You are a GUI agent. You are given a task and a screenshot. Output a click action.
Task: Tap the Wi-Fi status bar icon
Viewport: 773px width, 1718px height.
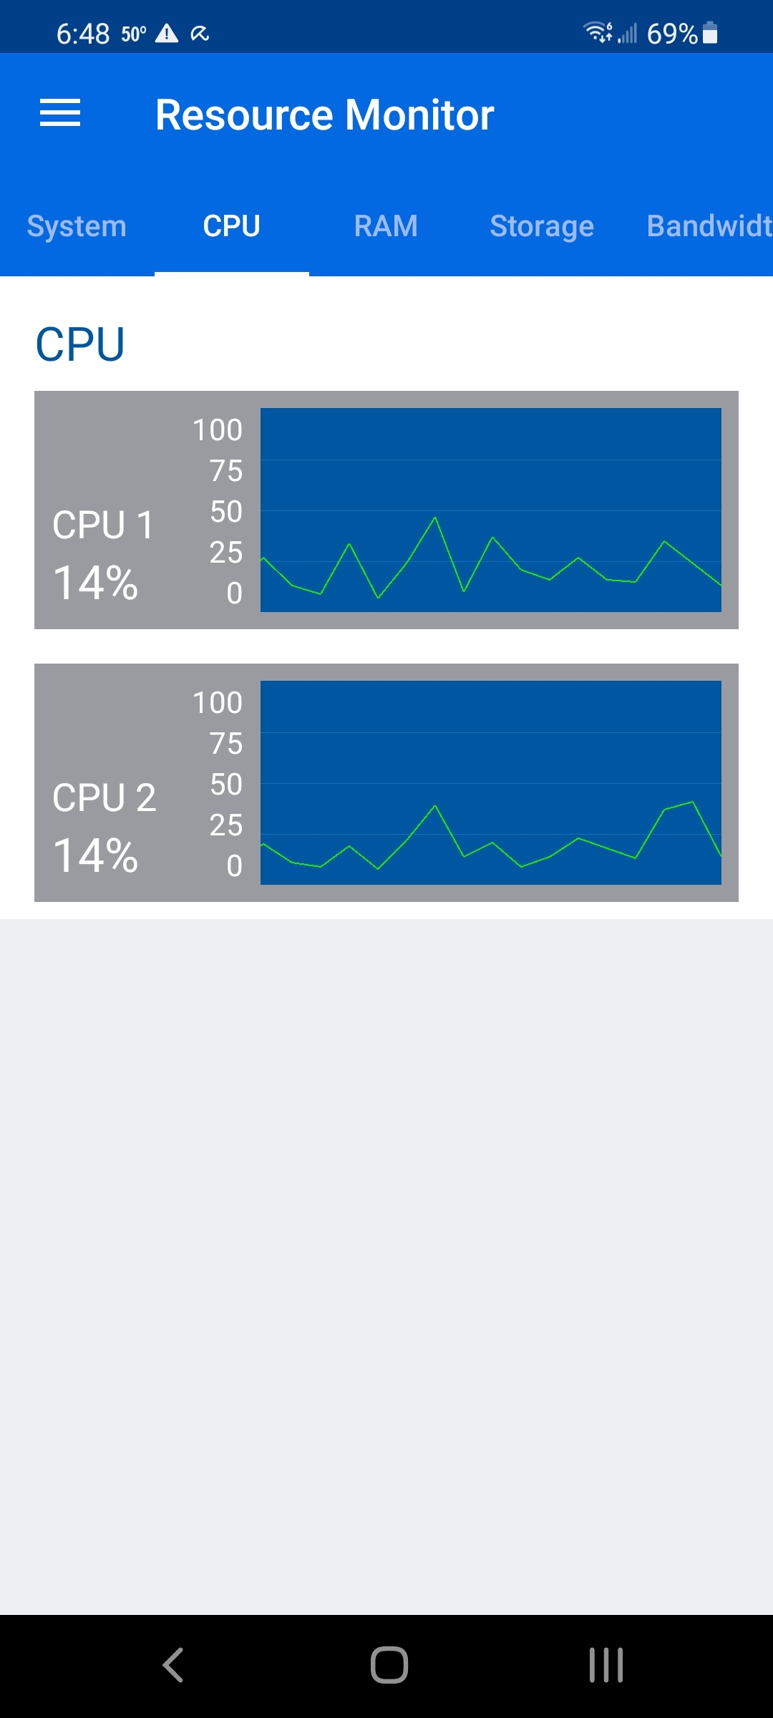pos(598,32)
